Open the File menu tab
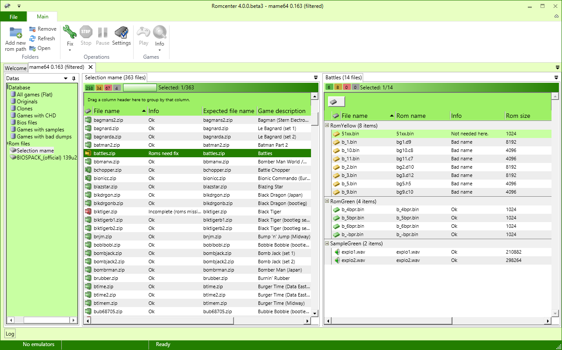 point(14,17)
